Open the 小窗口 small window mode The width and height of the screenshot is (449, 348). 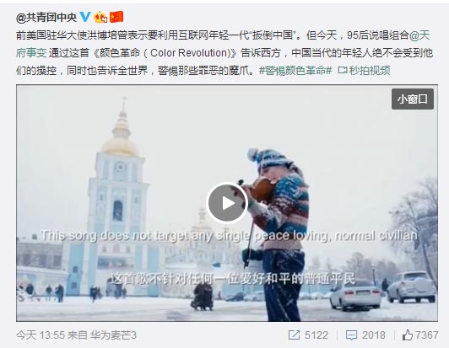click(x=413, y=99)
